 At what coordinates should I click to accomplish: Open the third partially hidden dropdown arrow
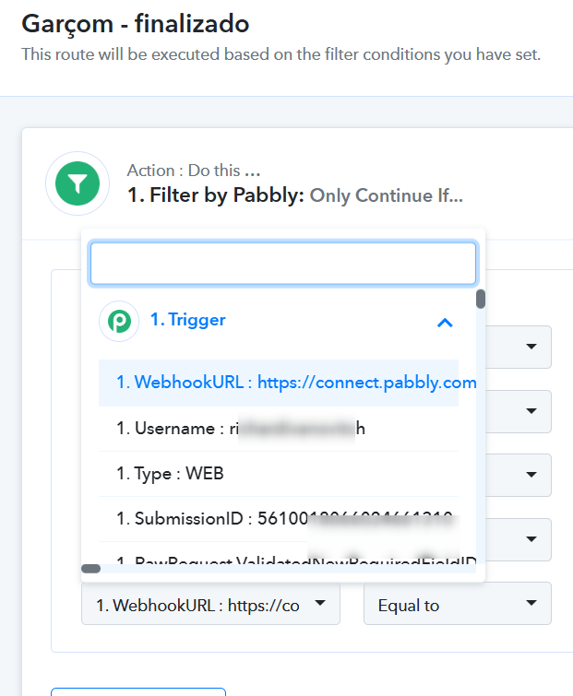pos(531,475)
